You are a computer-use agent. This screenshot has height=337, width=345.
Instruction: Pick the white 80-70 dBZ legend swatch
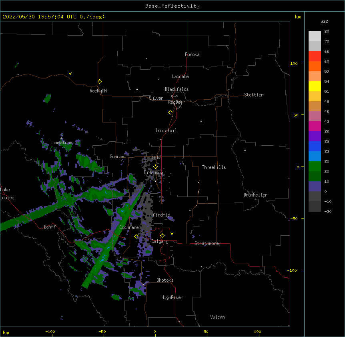(x=315, y=36)
